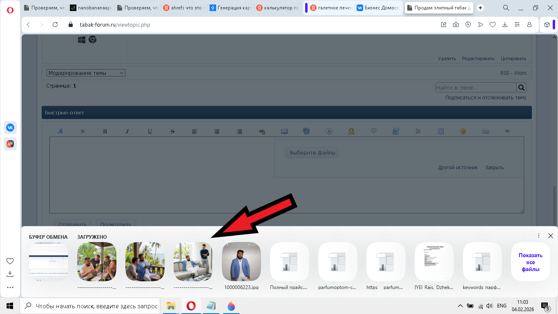Click 'Показать все файлы' button
This screenshot has height=314, width=558.
point(530,262)
